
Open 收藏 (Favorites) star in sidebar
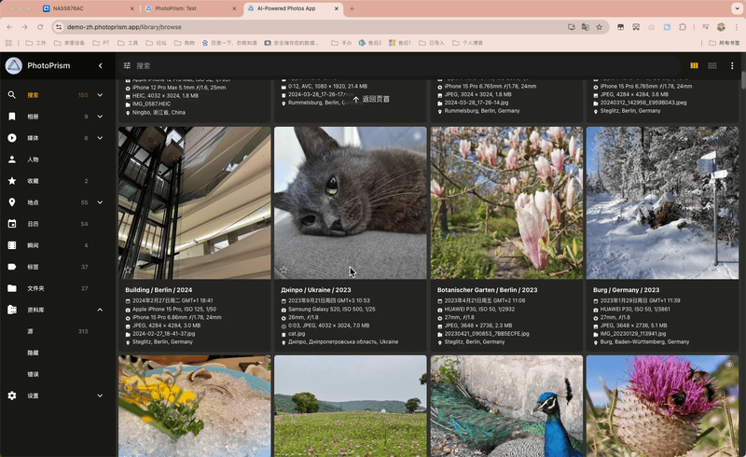[x=12, y=181]
